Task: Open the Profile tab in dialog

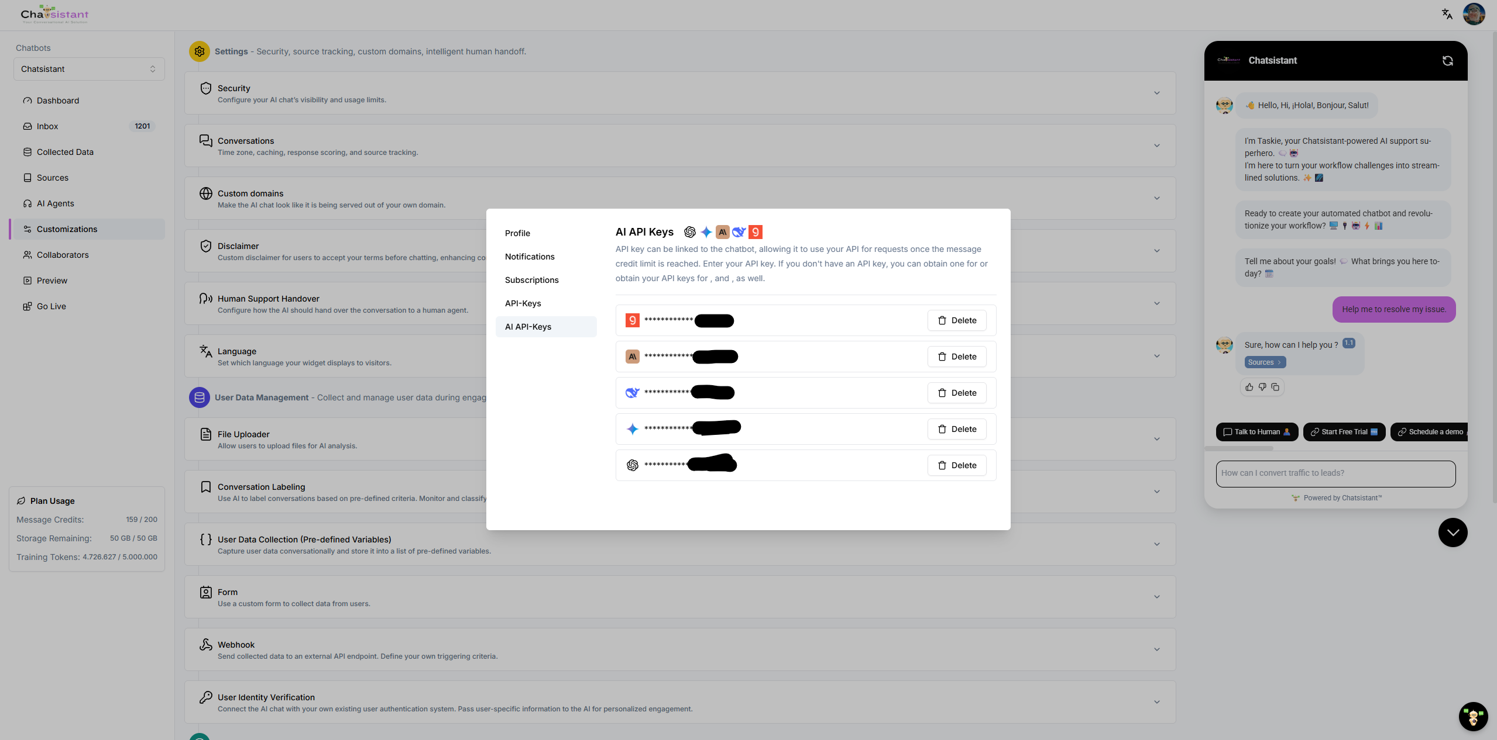Action: [x=546, y=233]
